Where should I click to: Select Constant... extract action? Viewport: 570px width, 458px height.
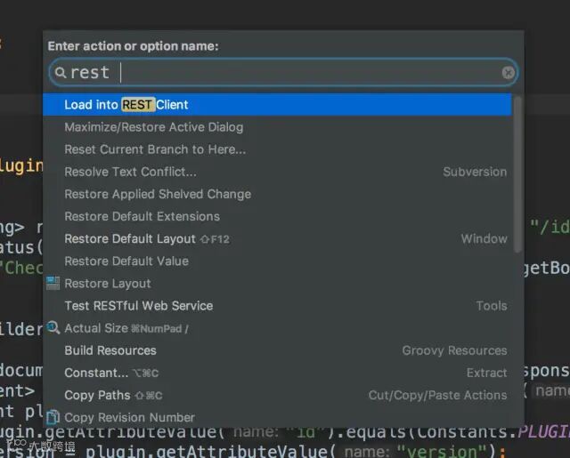[x=277, y=373]
